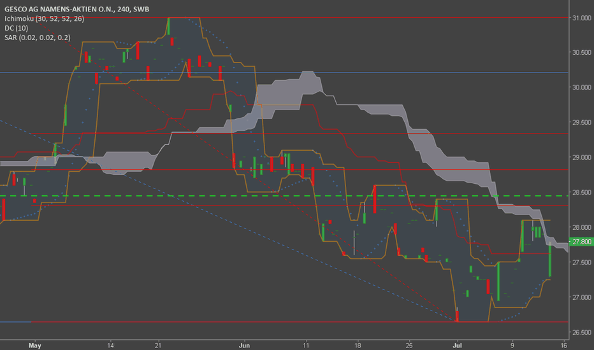Select the Ichimoku (30, 52, 52, 26) indicator label
The width and height of the screenshot is (594, 350).
point(45,18)
